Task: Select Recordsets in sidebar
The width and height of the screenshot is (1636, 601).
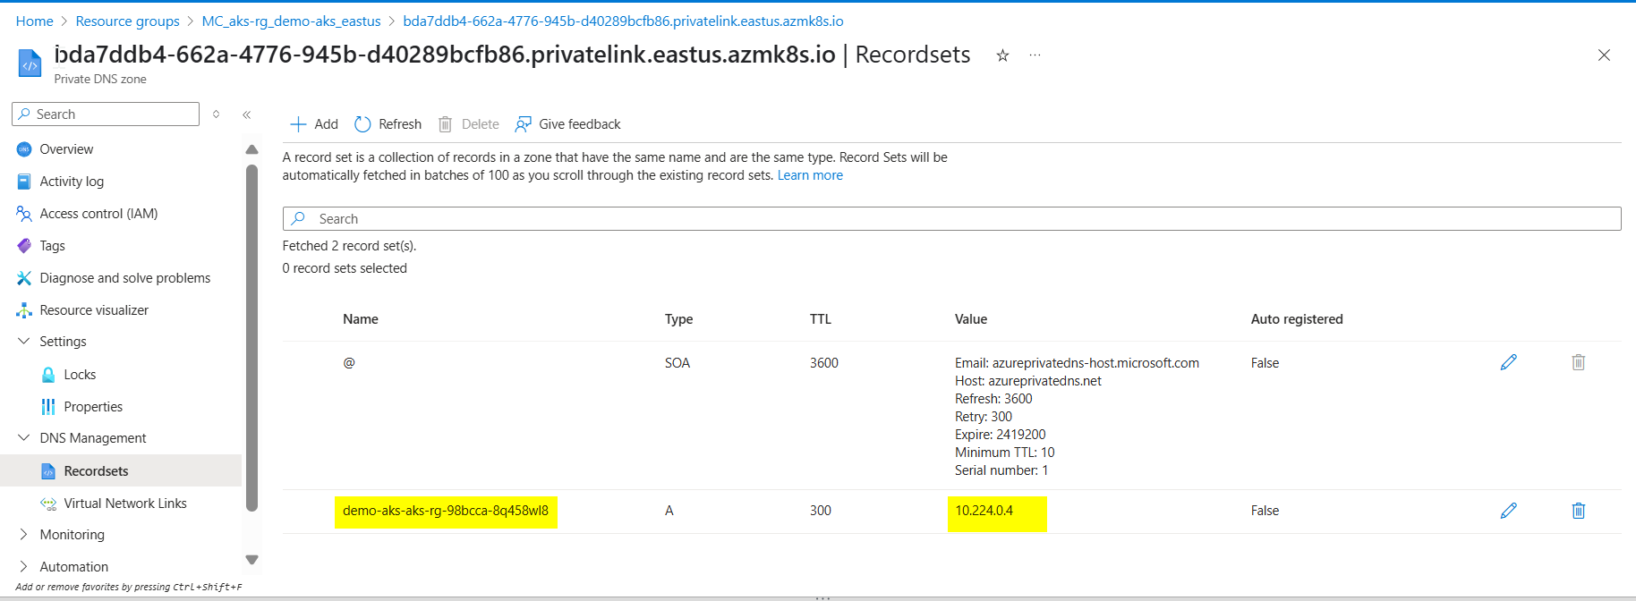Action: (x=96, y=471)
